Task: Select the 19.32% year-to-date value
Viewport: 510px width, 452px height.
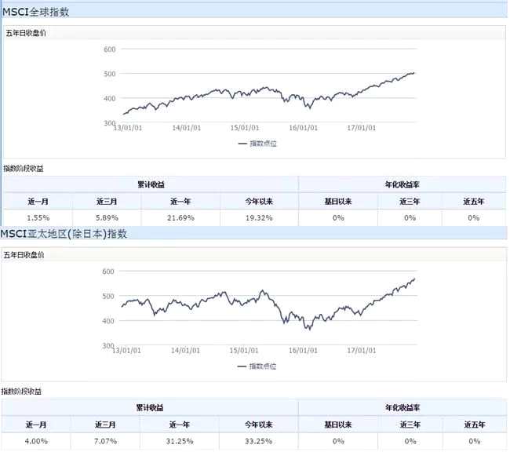Action: 259,218
